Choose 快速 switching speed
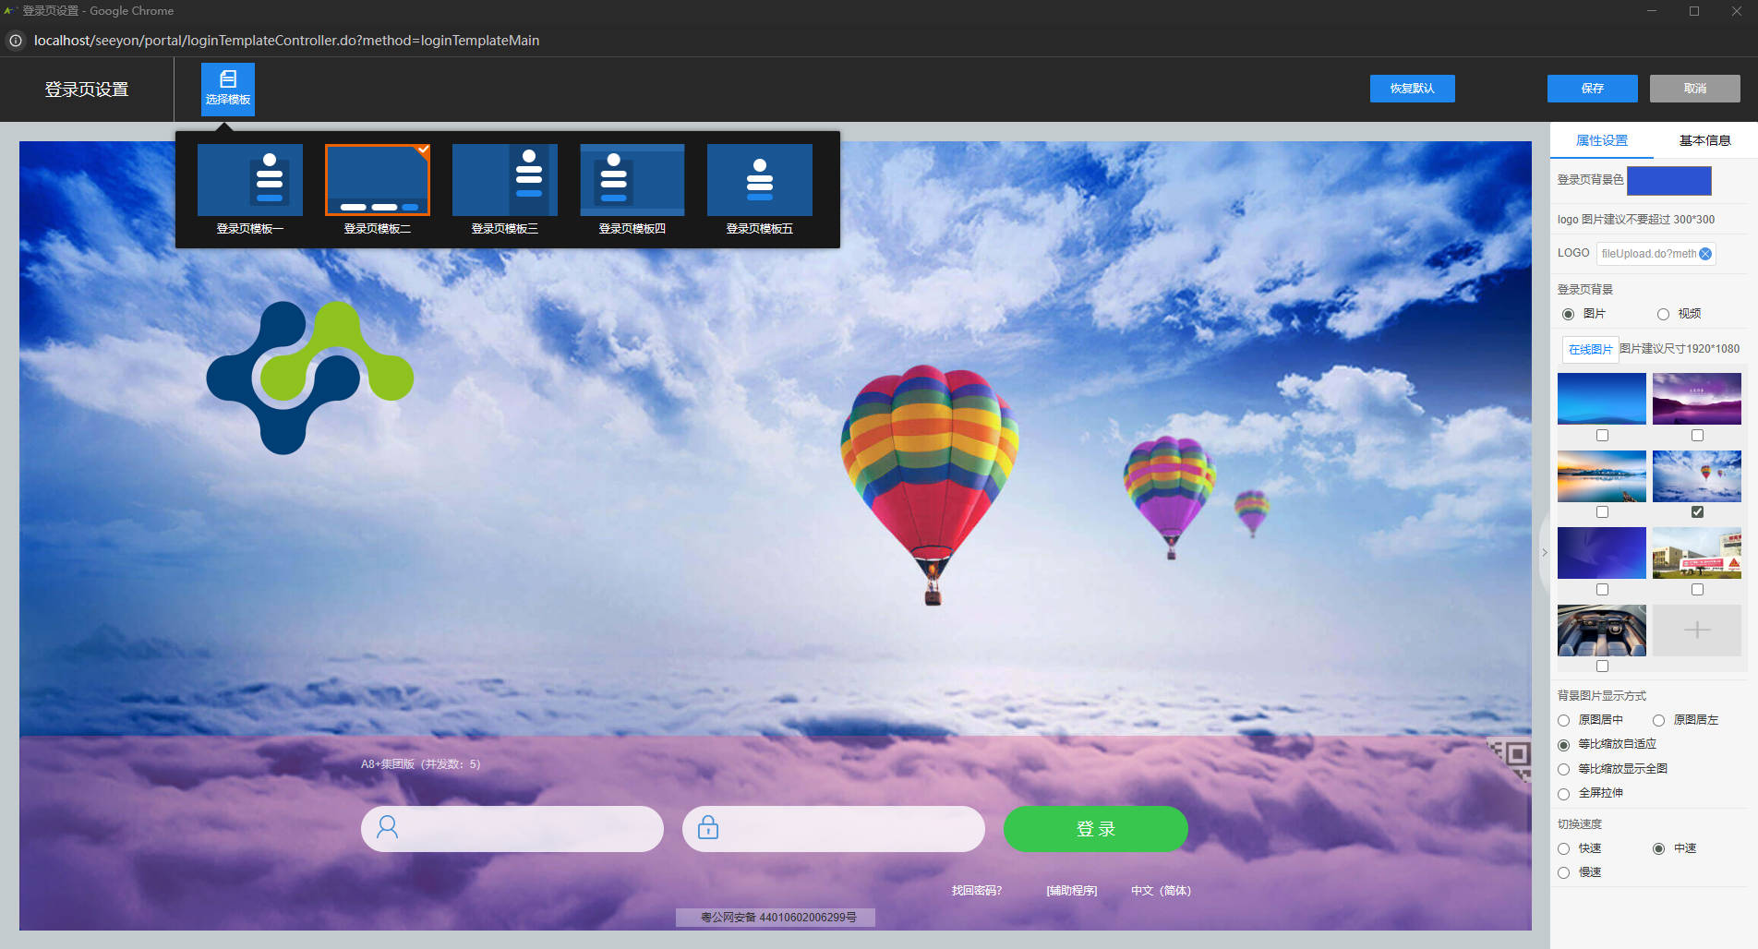The image size is (1758, 949). 1563,848
